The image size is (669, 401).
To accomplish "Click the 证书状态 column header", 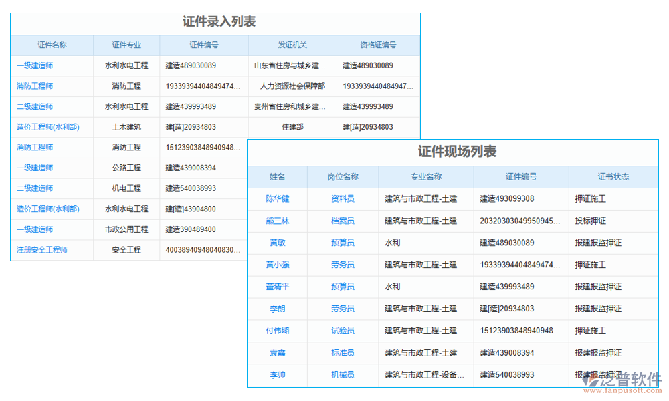I will (x=612, y=176).
